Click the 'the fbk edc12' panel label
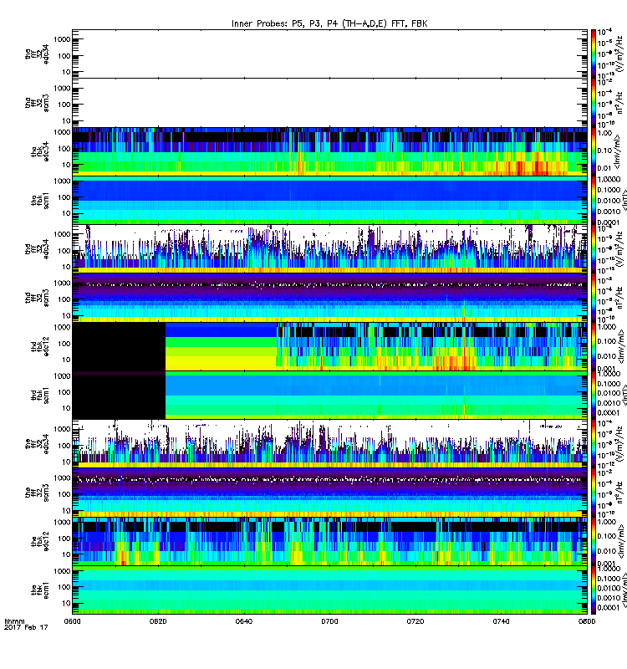This screenshot has width=627, height=669. [x=40, y=541]
